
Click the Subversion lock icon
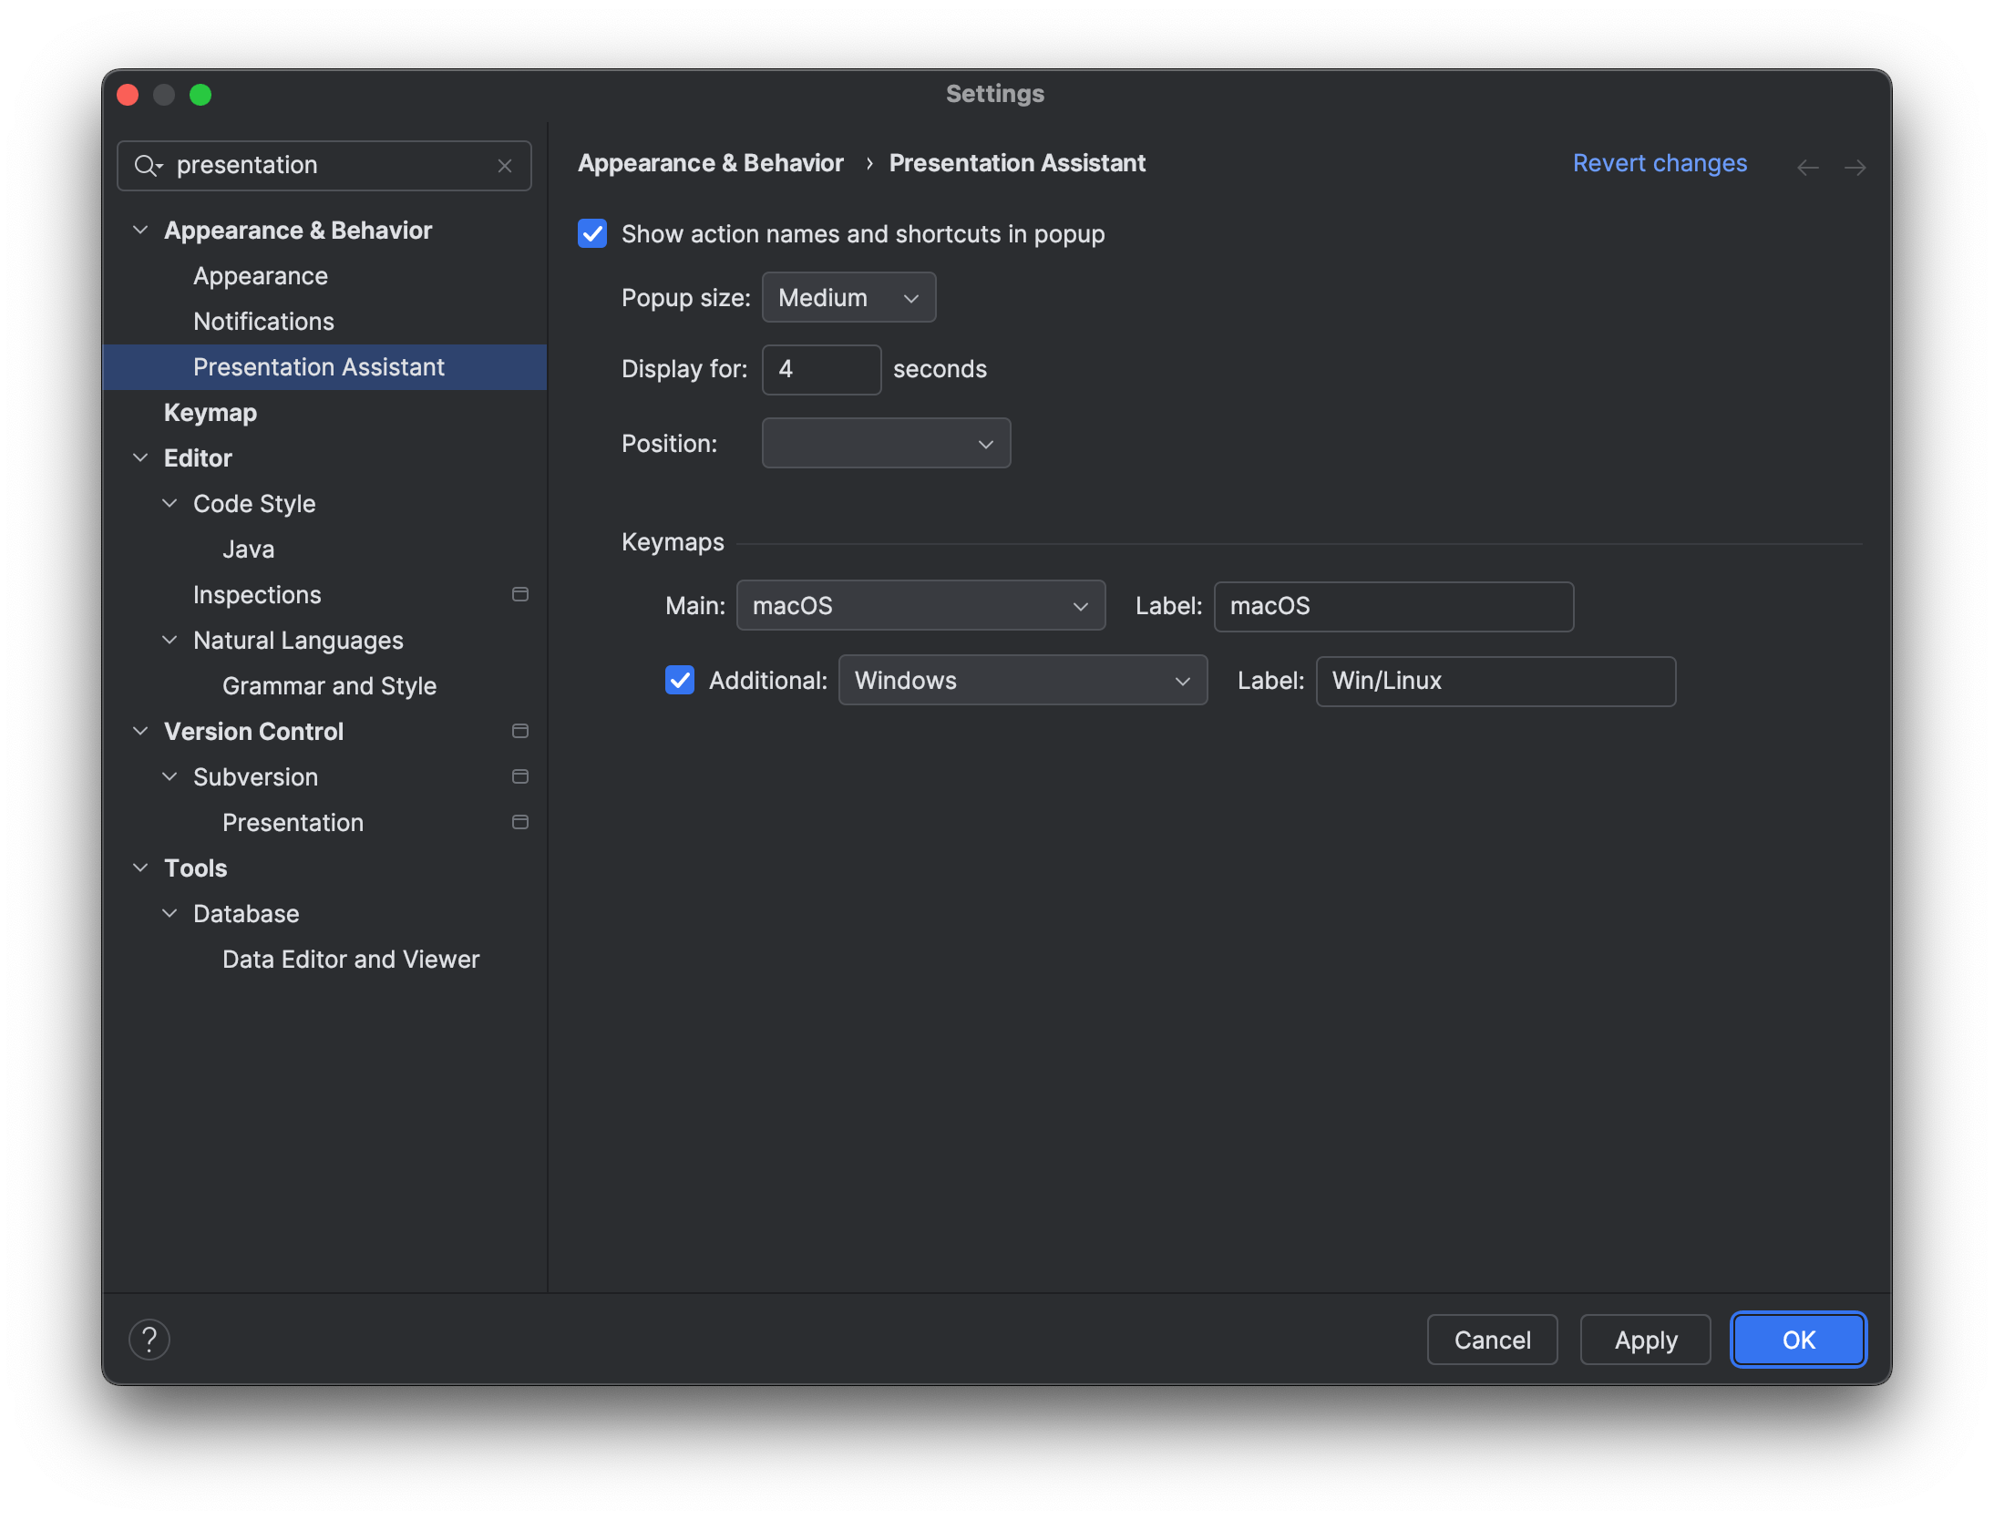pos(519,775)
